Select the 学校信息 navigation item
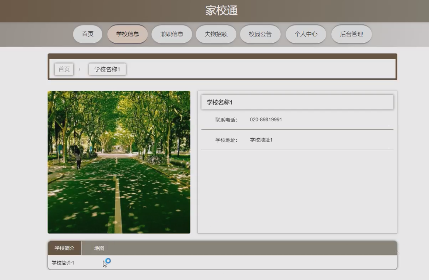 tap(127, 34)
